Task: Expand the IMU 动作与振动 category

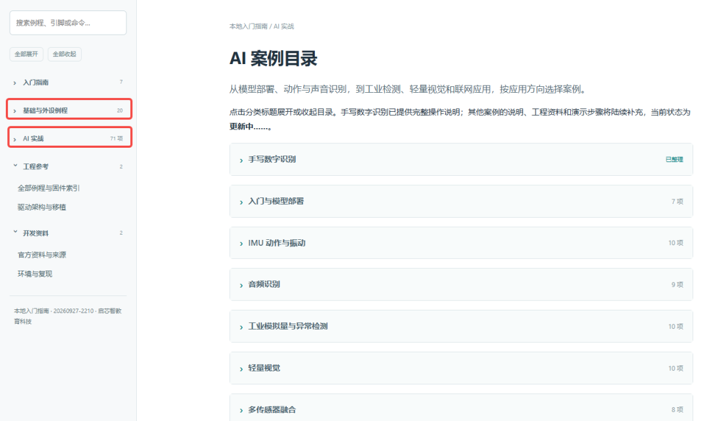Action: pos(462,243)
